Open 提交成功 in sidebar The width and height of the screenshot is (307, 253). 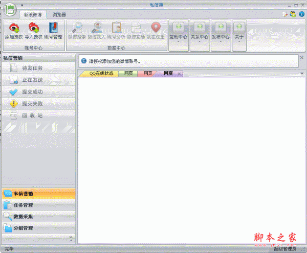38,92
